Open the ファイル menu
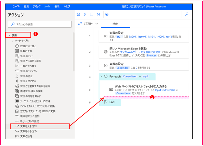Screen dimensions: 203x146 (x=16, y=6)
